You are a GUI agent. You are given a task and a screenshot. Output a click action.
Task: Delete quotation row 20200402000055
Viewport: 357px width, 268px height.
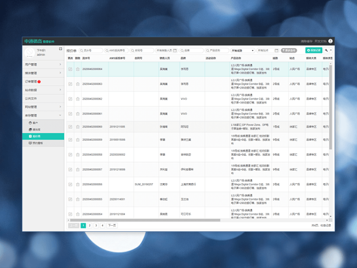coord(78,199)
